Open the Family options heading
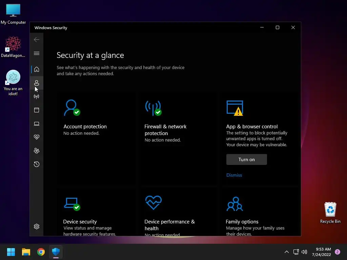Viewport: 347px width, 260px height. (242, 221)
